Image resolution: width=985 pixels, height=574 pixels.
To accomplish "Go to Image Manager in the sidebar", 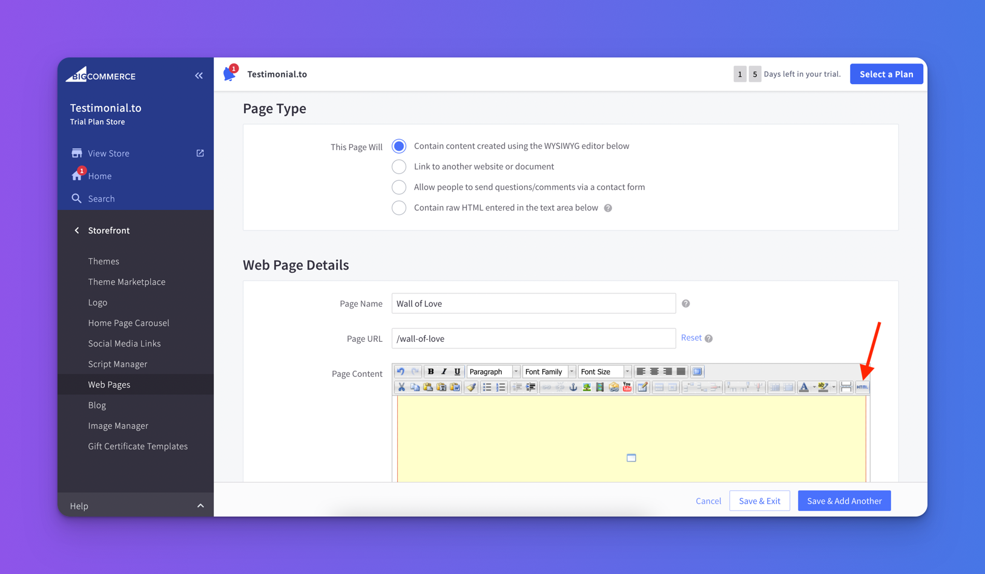I will (x=118, y=426).
